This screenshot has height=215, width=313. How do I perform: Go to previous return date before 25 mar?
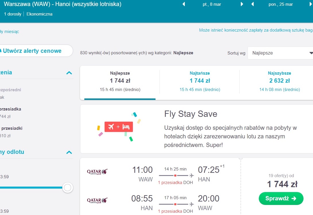[252, 4]
